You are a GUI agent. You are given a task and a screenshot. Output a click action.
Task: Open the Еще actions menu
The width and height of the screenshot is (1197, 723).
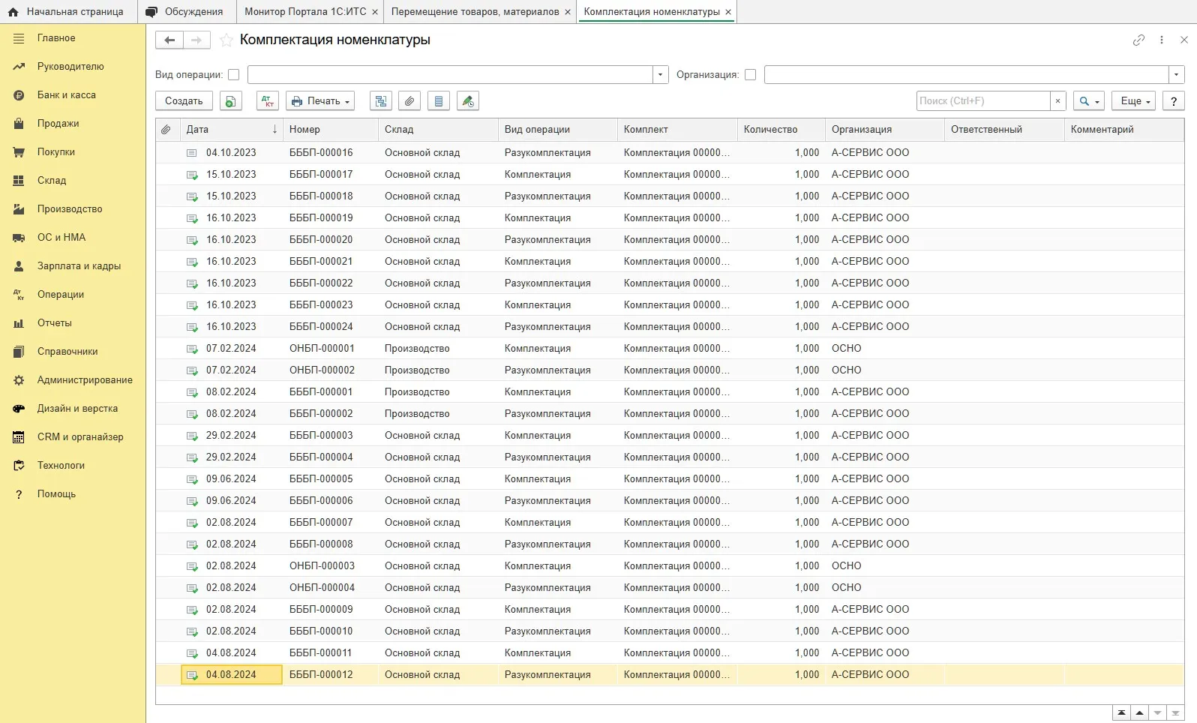[x=1135, y=101]
